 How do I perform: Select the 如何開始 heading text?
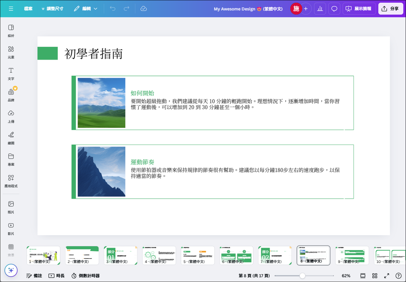pyautogui.click(x=142, y=93)
